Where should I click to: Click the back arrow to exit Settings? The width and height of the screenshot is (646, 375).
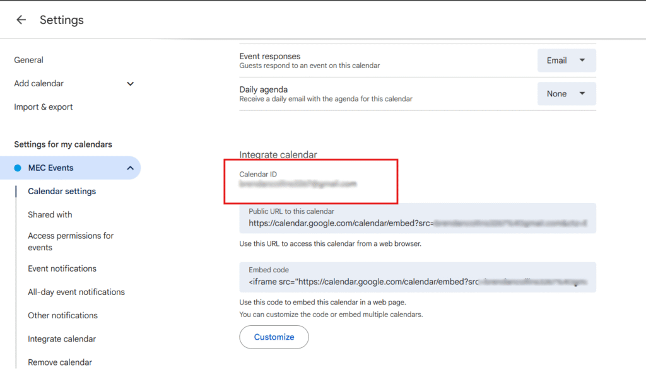[x=21, y=20]
